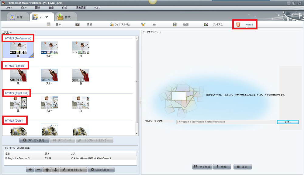This screenshot has width=304, height=175.
Task: Select the Html5 theme category icon
Action: (x=238, y=25)
